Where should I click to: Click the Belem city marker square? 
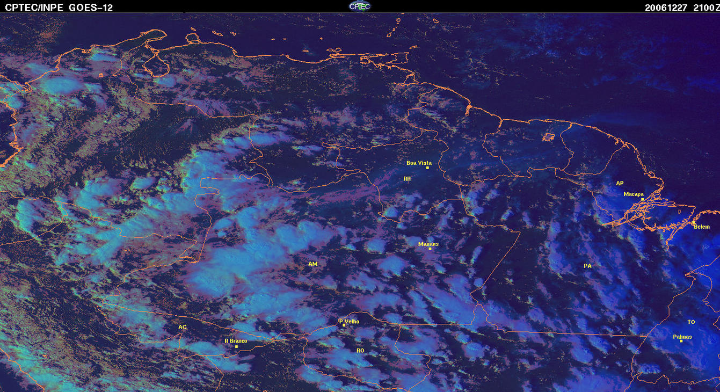pyautogui.click(x=693, y=222)
